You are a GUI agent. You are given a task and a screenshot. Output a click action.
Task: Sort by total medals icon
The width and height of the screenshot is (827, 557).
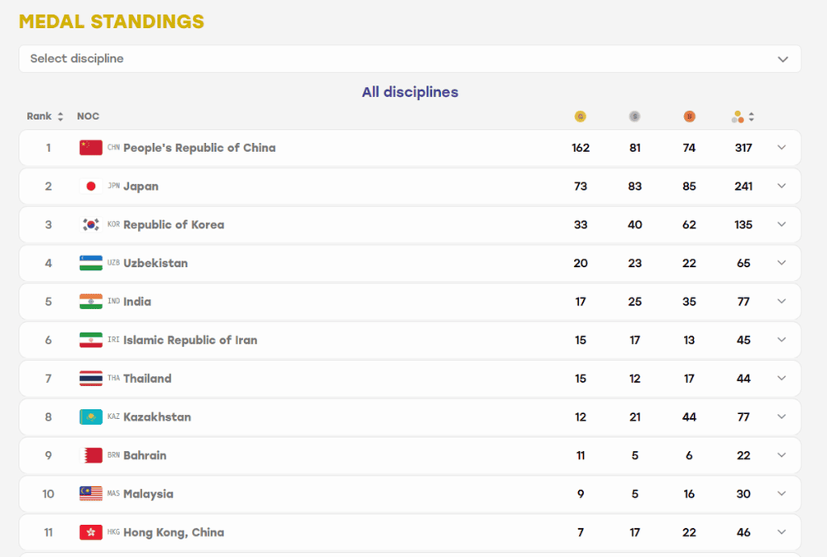751,117
